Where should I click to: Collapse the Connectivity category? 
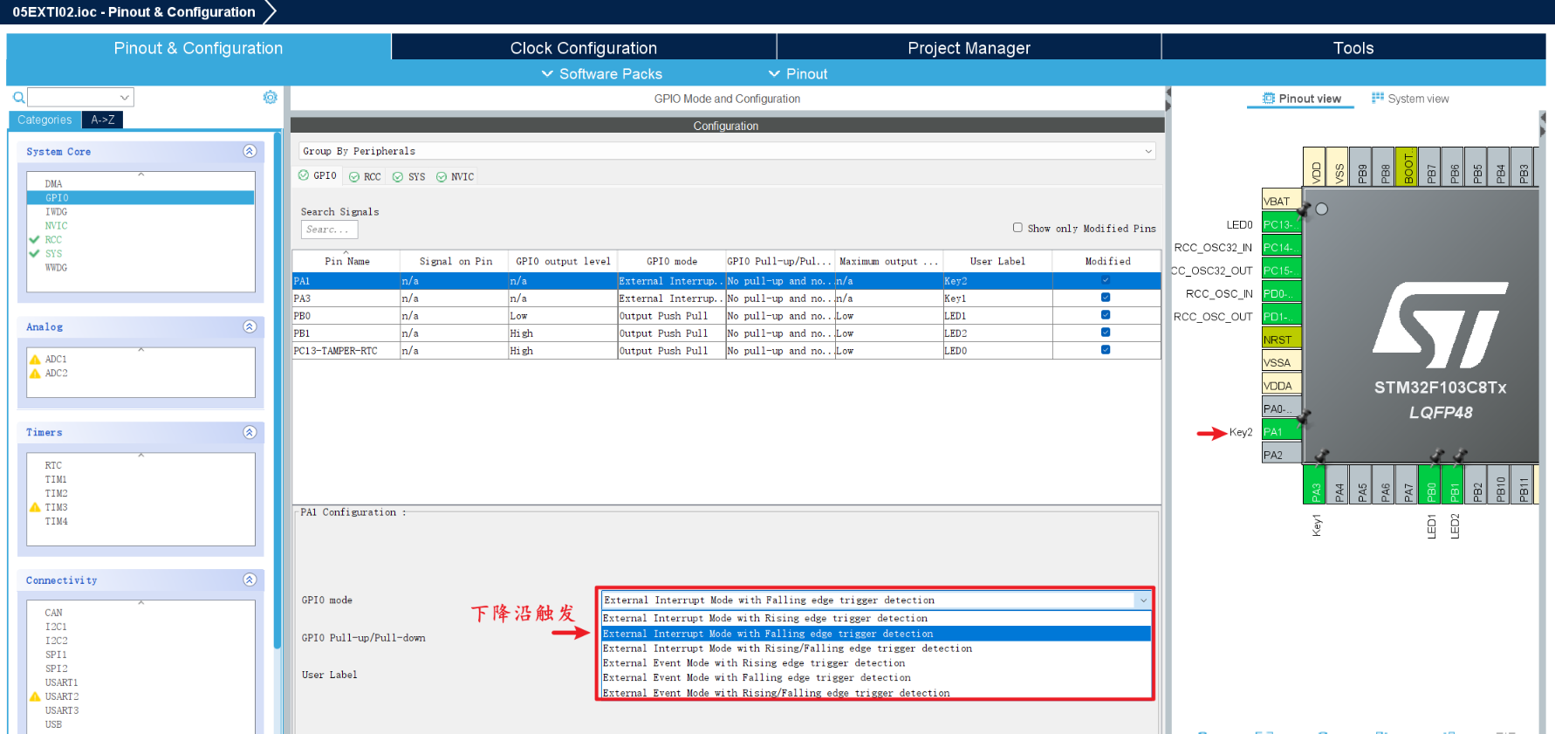coord(250,580)
